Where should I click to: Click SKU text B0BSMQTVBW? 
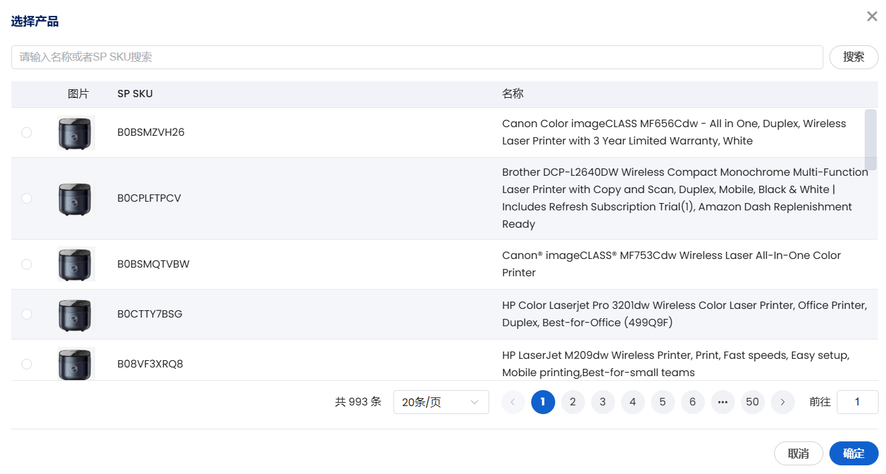[154, 264]
